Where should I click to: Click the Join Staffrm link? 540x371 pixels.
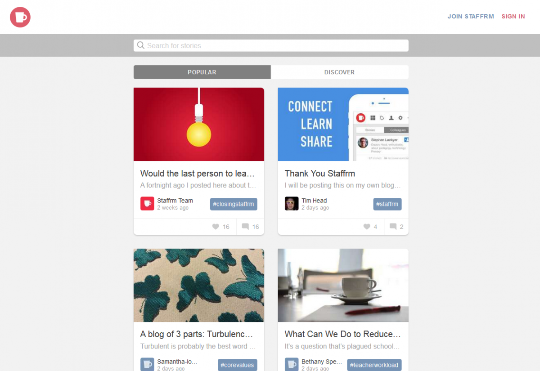[471, 16]
